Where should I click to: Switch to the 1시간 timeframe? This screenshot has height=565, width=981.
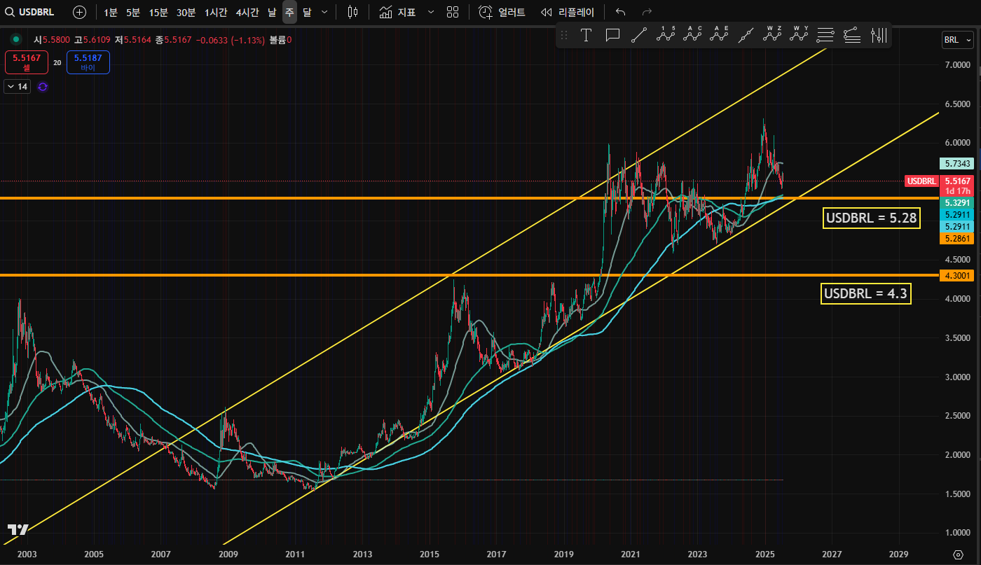[216, 12]
